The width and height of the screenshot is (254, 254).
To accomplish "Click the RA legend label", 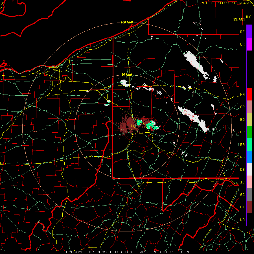I will pyautogui.click(x=242, y=145).
